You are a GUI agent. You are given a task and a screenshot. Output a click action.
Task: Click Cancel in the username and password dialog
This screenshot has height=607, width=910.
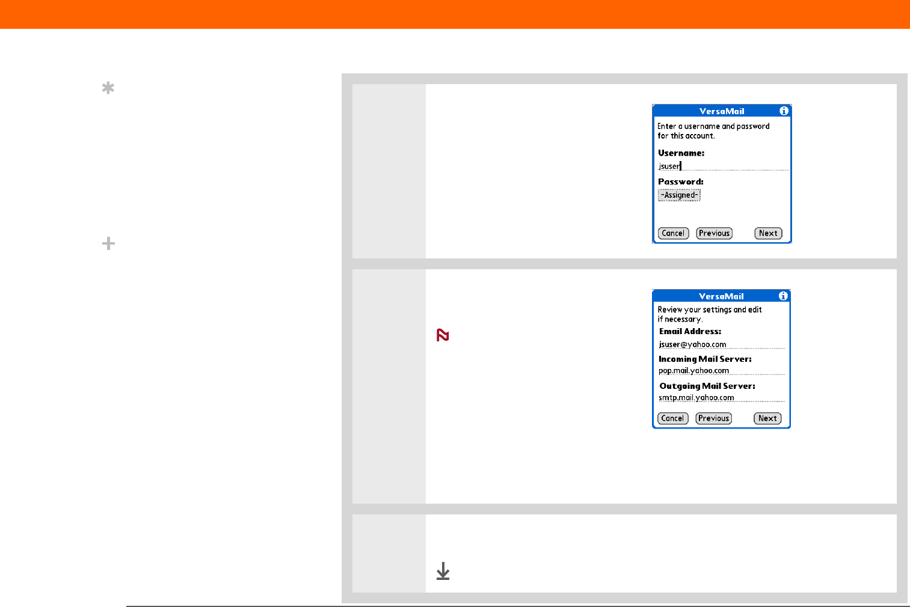[673, 233]
